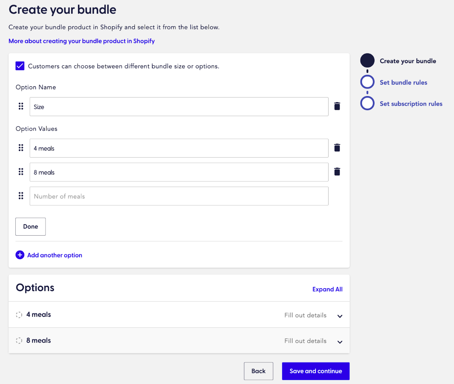Go to Set subscription rules step
Screen dimensions: 454x384
(411, 104)
